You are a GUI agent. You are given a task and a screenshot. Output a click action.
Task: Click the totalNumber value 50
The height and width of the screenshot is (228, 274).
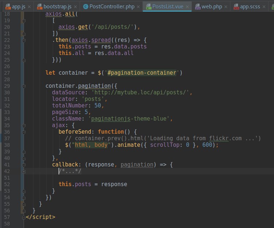[98, 105]
